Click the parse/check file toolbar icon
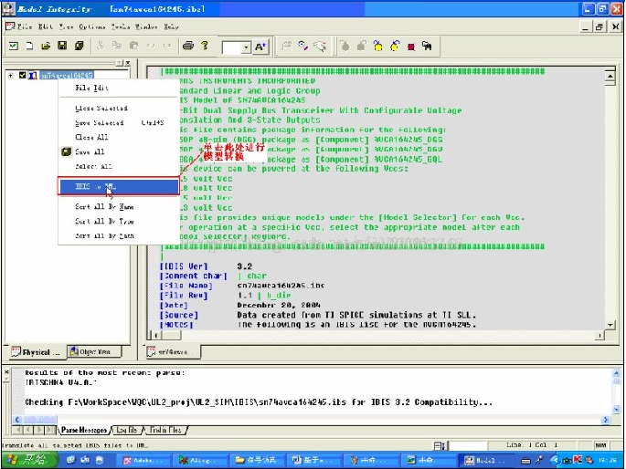Viewport: 626px width, 469px height. tap(14, 46)
